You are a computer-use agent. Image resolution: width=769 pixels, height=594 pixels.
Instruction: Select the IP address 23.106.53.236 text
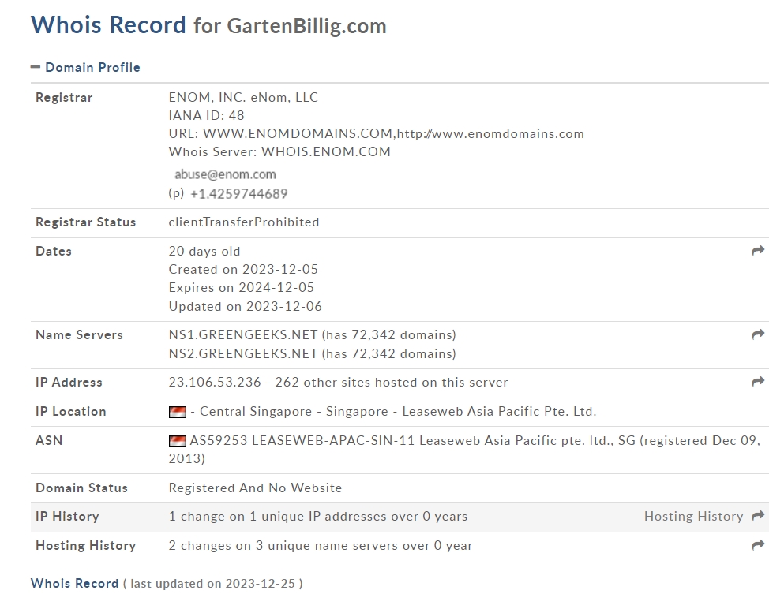point(215,383)
